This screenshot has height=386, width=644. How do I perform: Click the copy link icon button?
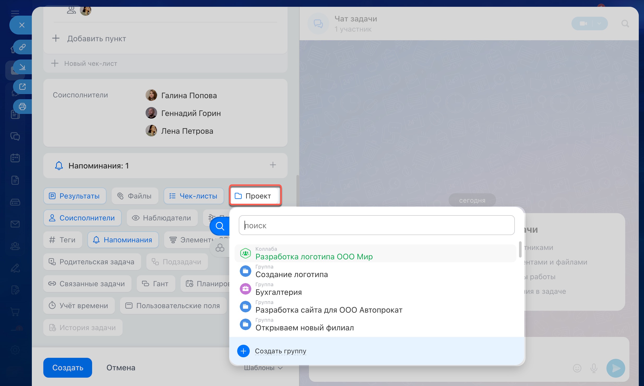(x=22, y=47)
